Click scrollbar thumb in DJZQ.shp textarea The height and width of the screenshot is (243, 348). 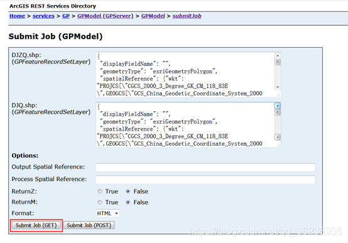(278, 62)
